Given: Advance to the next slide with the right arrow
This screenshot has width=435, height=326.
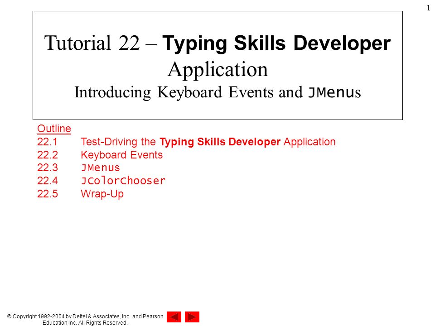Looking at the screenshot, I should pyautogui.click(x=192, y=317).
